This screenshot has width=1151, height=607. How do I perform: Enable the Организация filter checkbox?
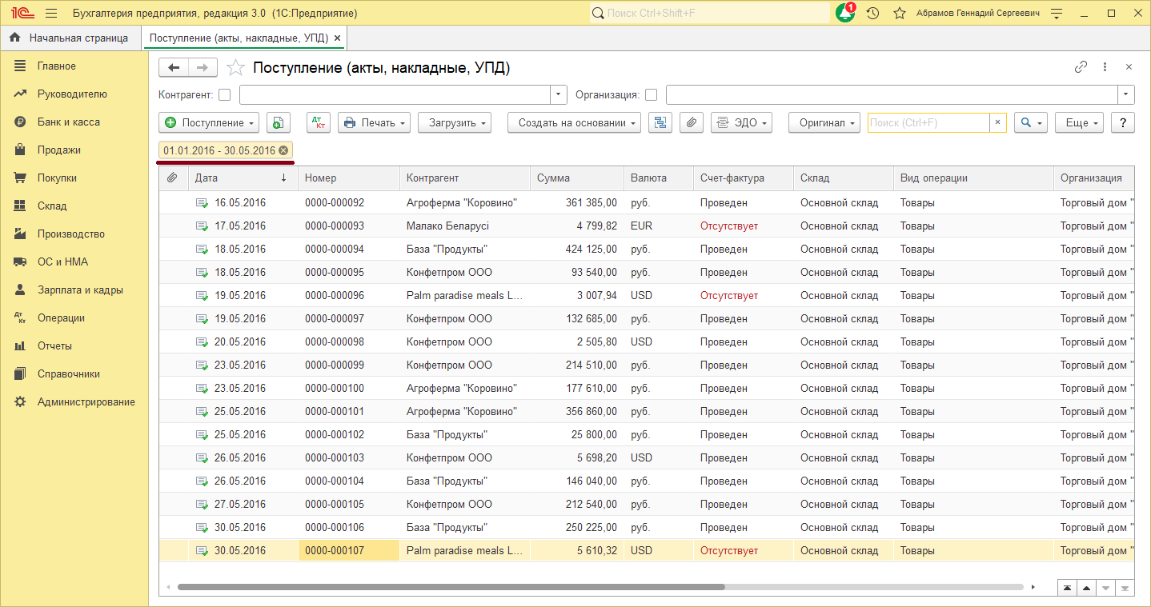[652, 95]
